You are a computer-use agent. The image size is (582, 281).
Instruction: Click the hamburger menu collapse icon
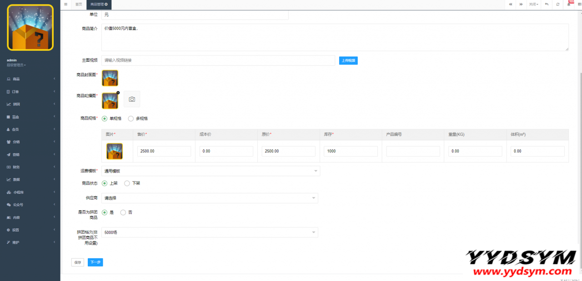[66, 4]
